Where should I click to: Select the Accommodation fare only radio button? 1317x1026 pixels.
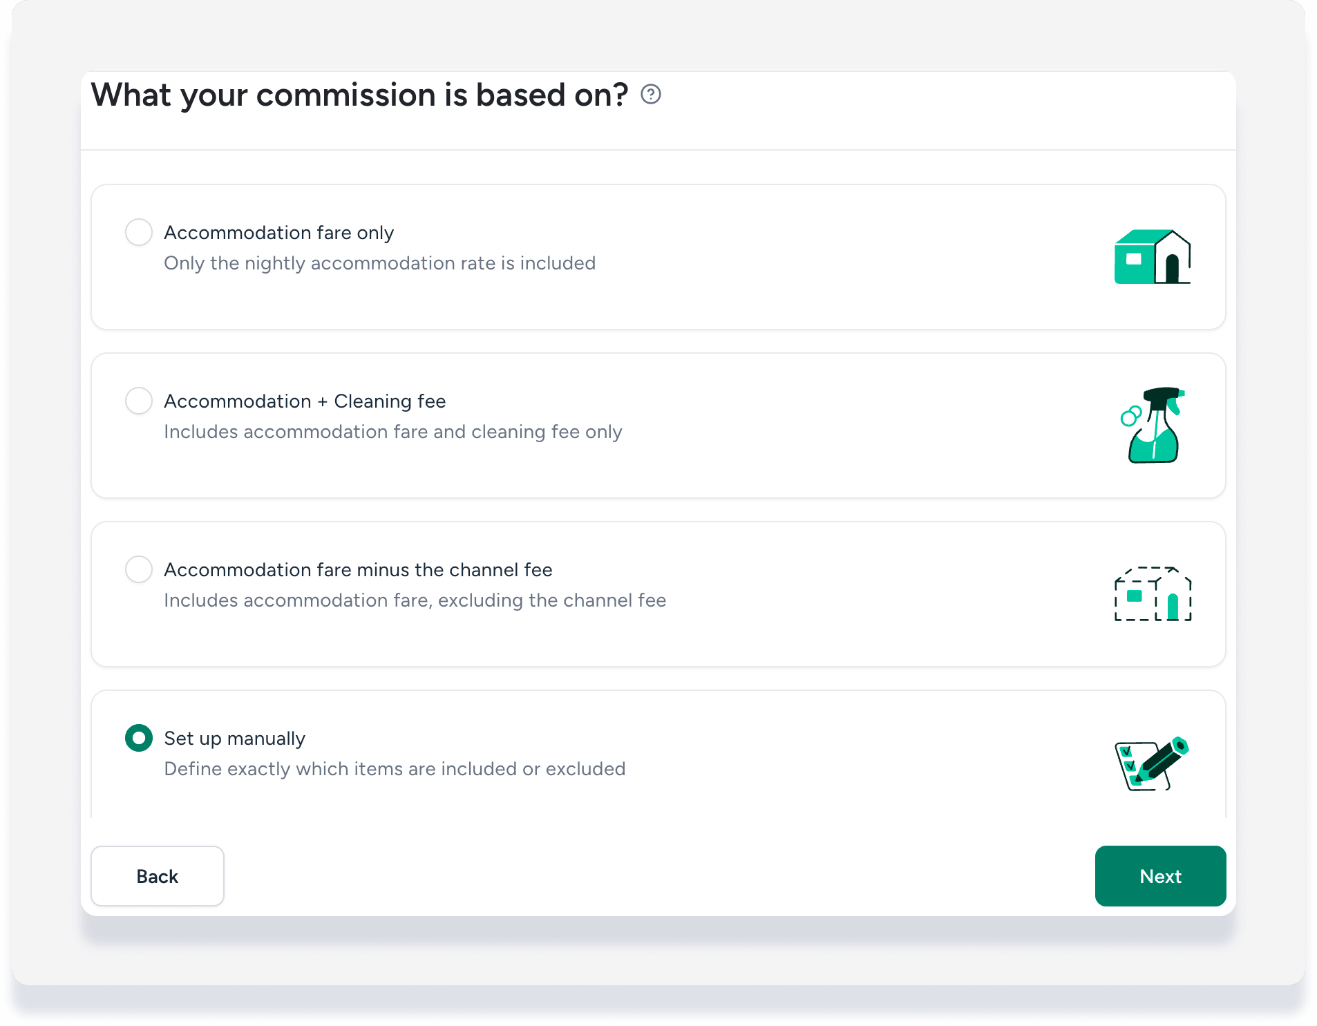pyautogui.click(x=139, y=232)
